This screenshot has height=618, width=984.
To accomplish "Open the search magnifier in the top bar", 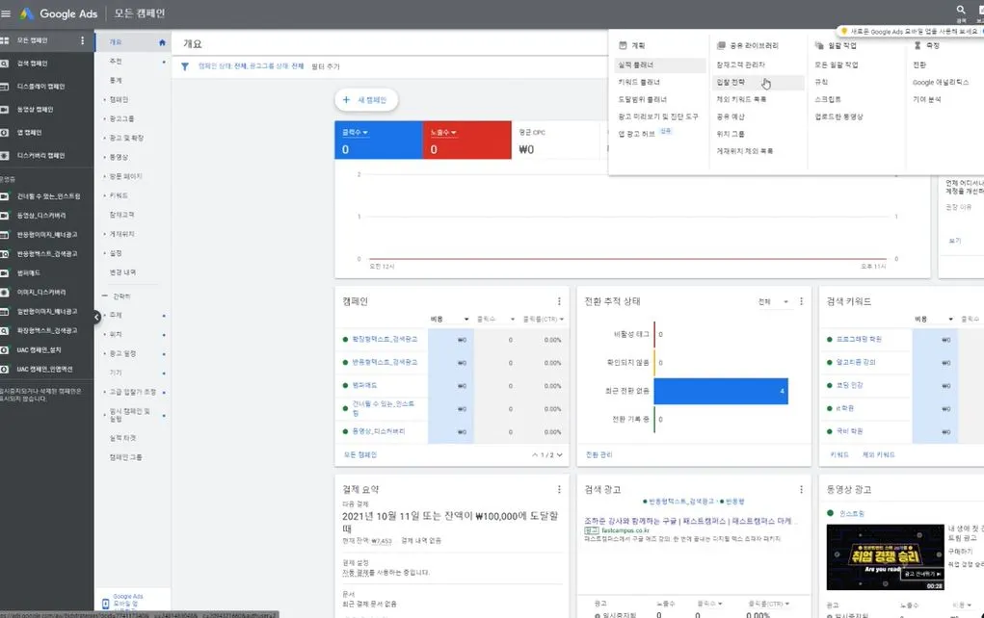I will [960, 10].
